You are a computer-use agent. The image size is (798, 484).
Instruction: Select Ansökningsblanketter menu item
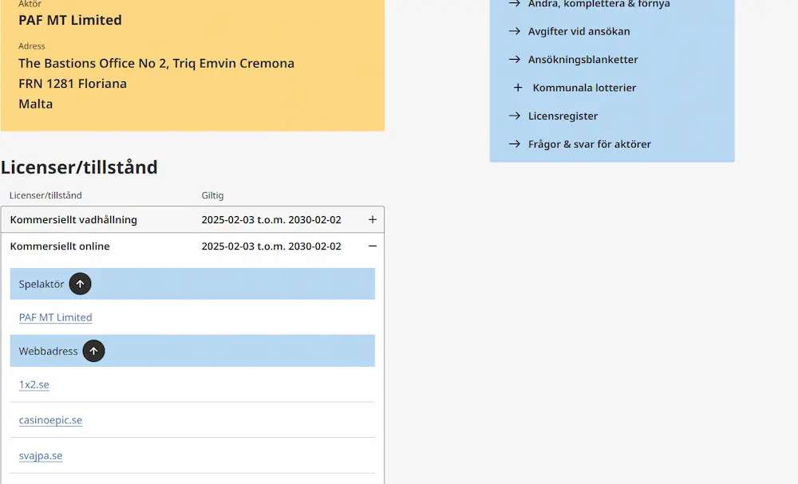point(583,60)
